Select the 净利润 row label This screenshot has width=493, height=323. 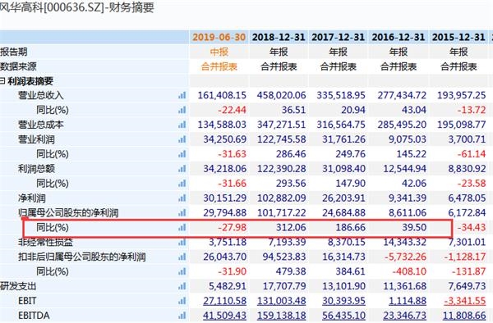(x=31, y=198)
